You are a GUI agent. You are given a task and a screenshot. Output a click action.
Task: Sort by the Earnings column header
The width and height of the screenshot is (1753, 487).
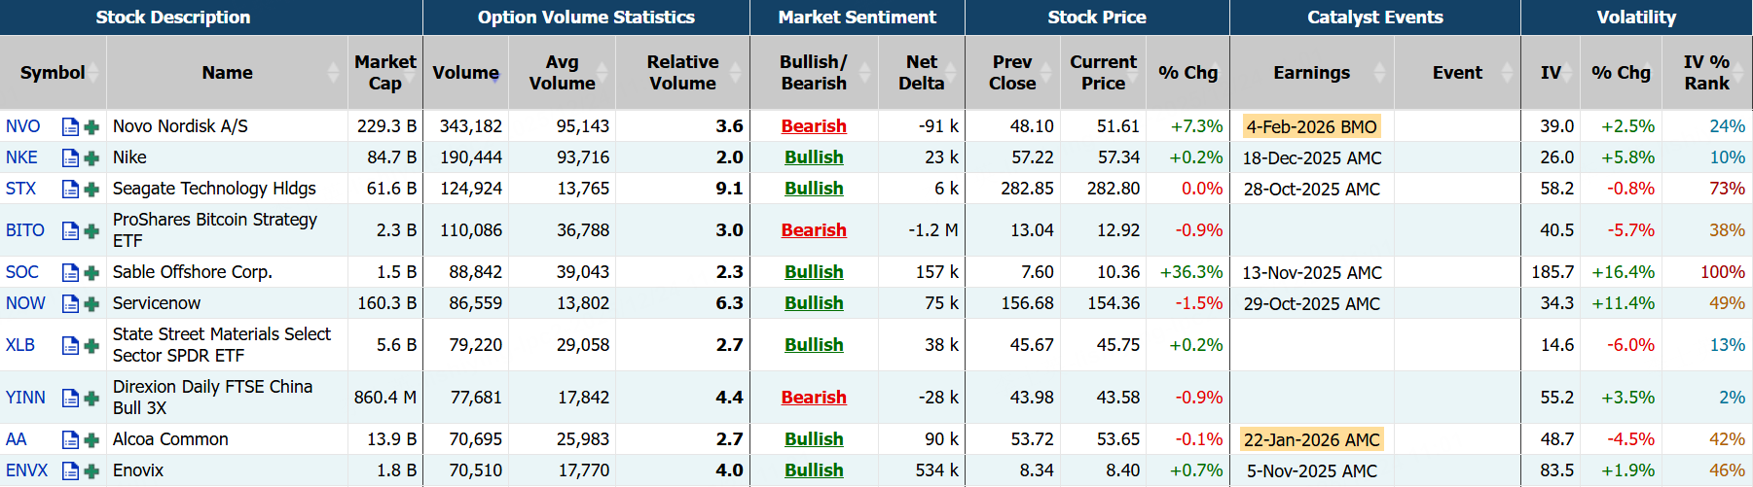point(1311,73)
